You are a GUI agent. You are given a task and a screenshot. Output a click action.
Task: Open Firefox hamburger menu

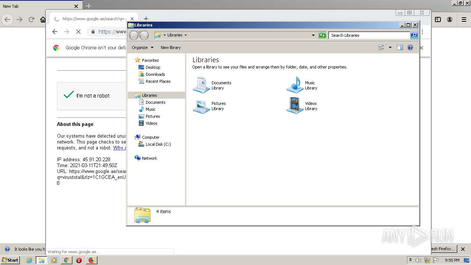464,20
